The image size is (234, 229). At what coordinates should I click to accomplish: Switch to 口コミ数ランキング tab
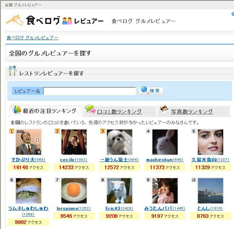(119, 112)
